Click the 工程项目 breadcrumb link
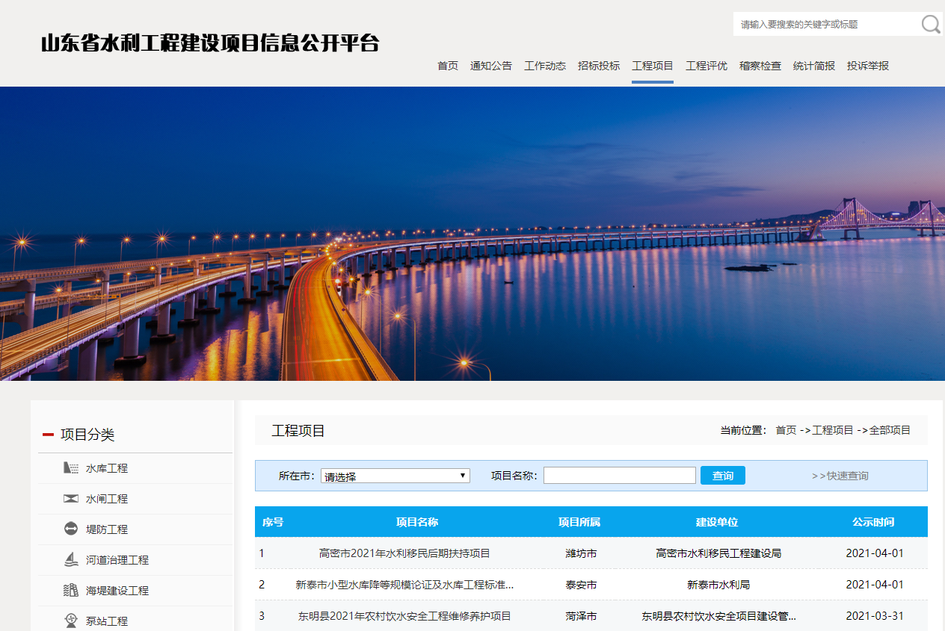The height and width of the screenshot is (631, 945). pyautogui.click(x=833, y=430)
